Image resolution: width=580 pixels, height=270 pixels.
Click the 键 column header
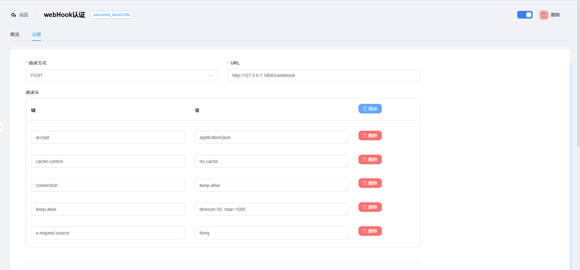point(33,110)
